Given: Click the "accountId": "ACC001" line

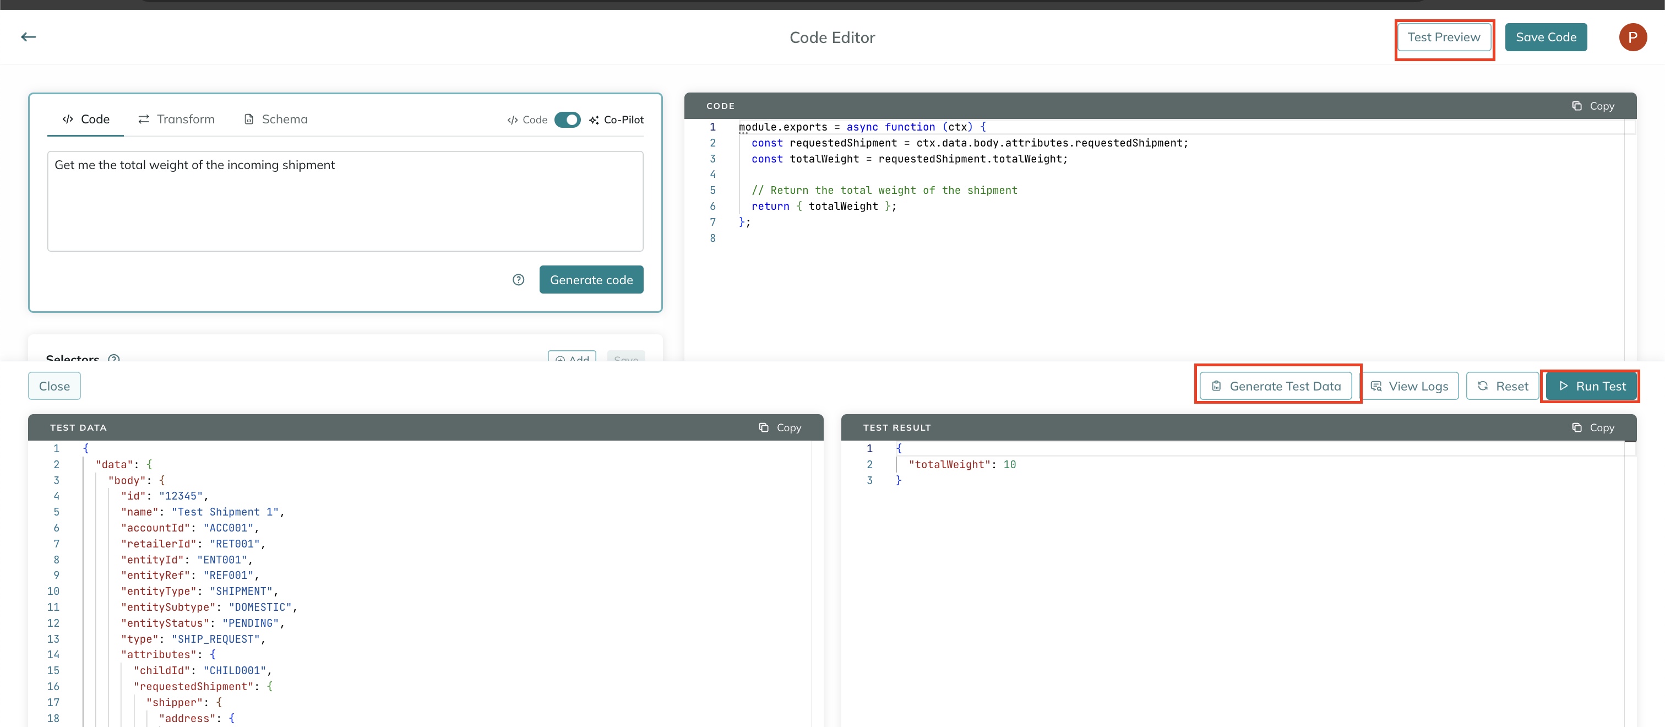Looking at the screenshot, I should coord(189,528).
